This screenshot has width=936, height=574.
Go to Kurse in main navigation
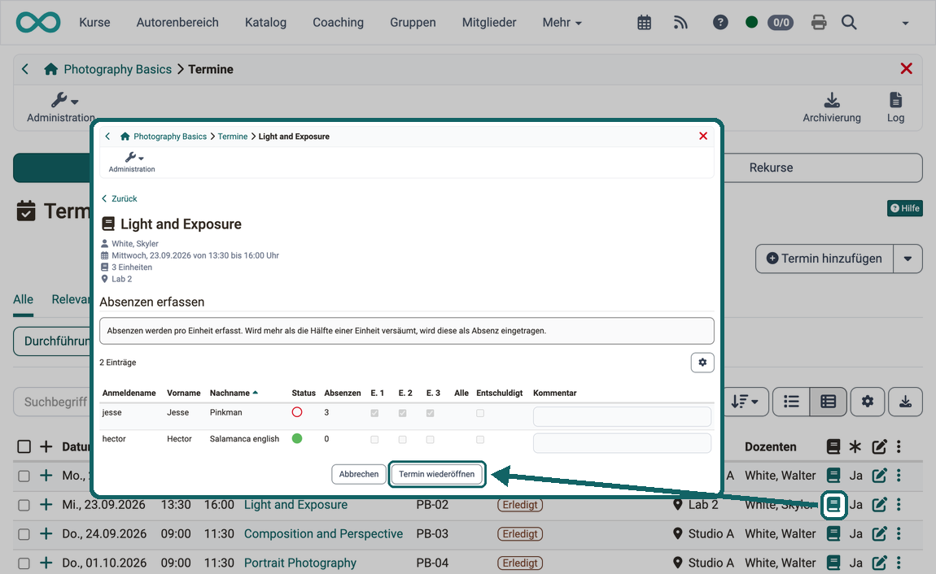[95, 23]
